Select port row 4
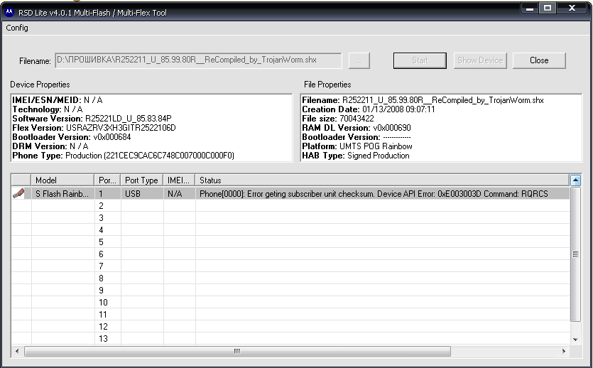Screen dimensions: 593x368 click(290, 230)
